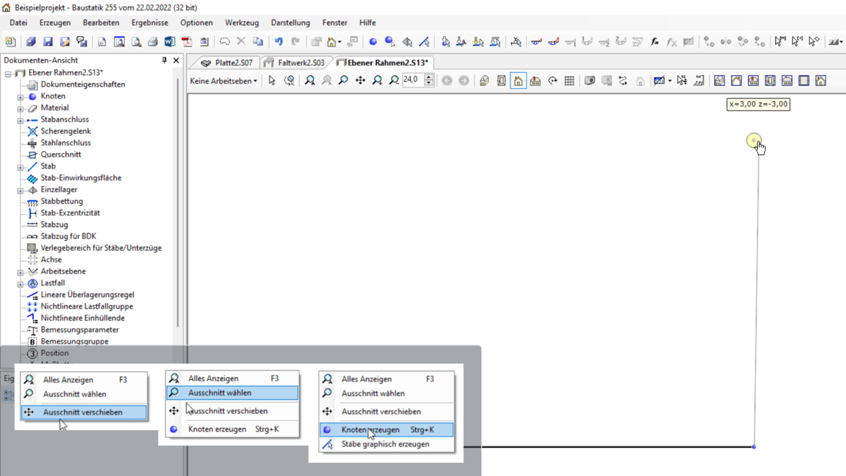Increase the zoom value with spinner up arrow
The image size is (846, 476).
click(x=429, y=77)
